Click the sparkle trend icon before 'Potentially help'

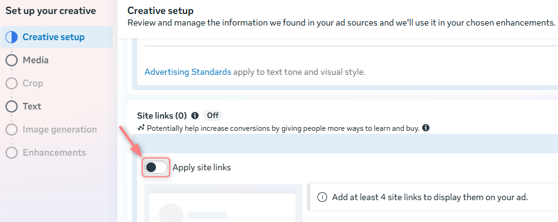pos(141,128)
